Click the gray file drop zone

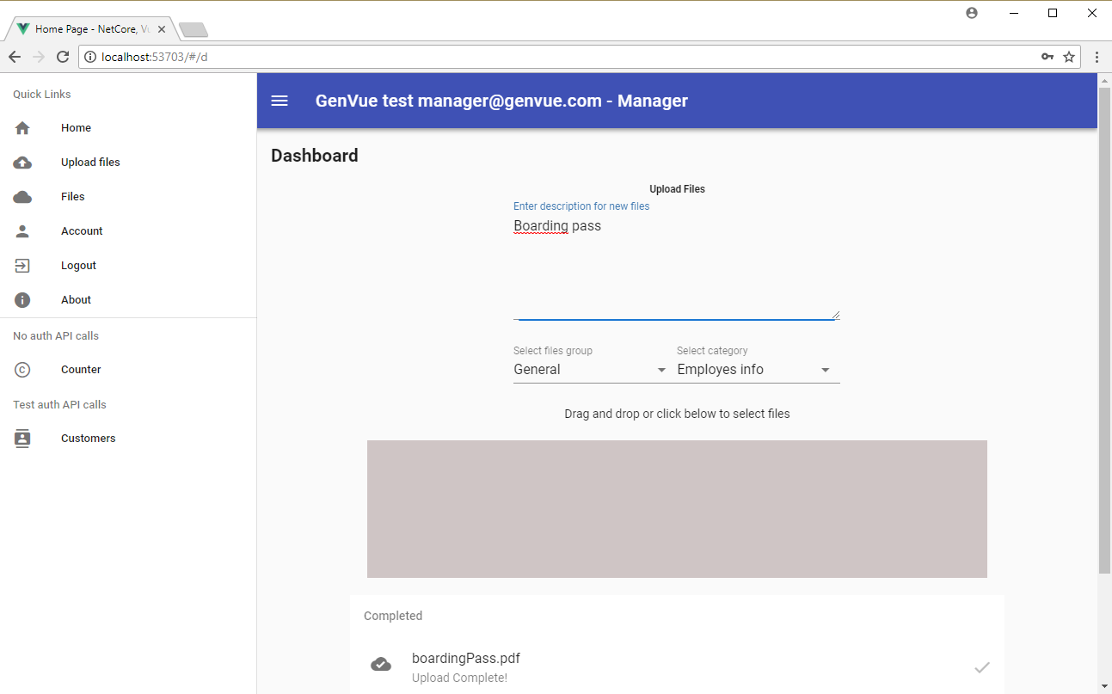677,509
